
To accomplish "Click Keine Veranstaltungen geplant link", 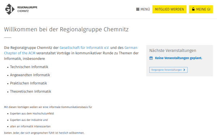I will [179, 58].
